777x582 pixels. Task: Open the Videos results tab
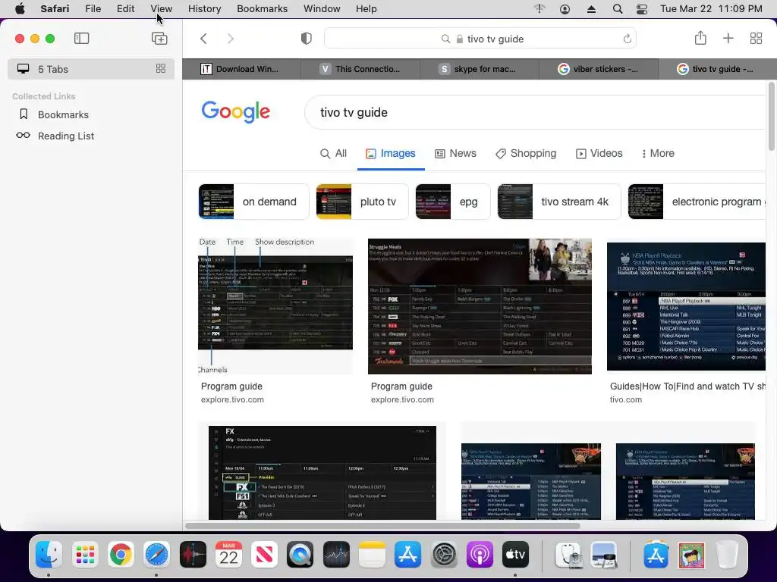599,153
